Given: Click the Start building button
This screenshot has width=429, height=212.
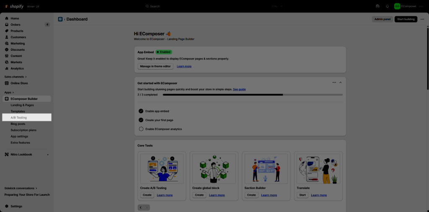Looking at the screenshot, I should [406, 19].
